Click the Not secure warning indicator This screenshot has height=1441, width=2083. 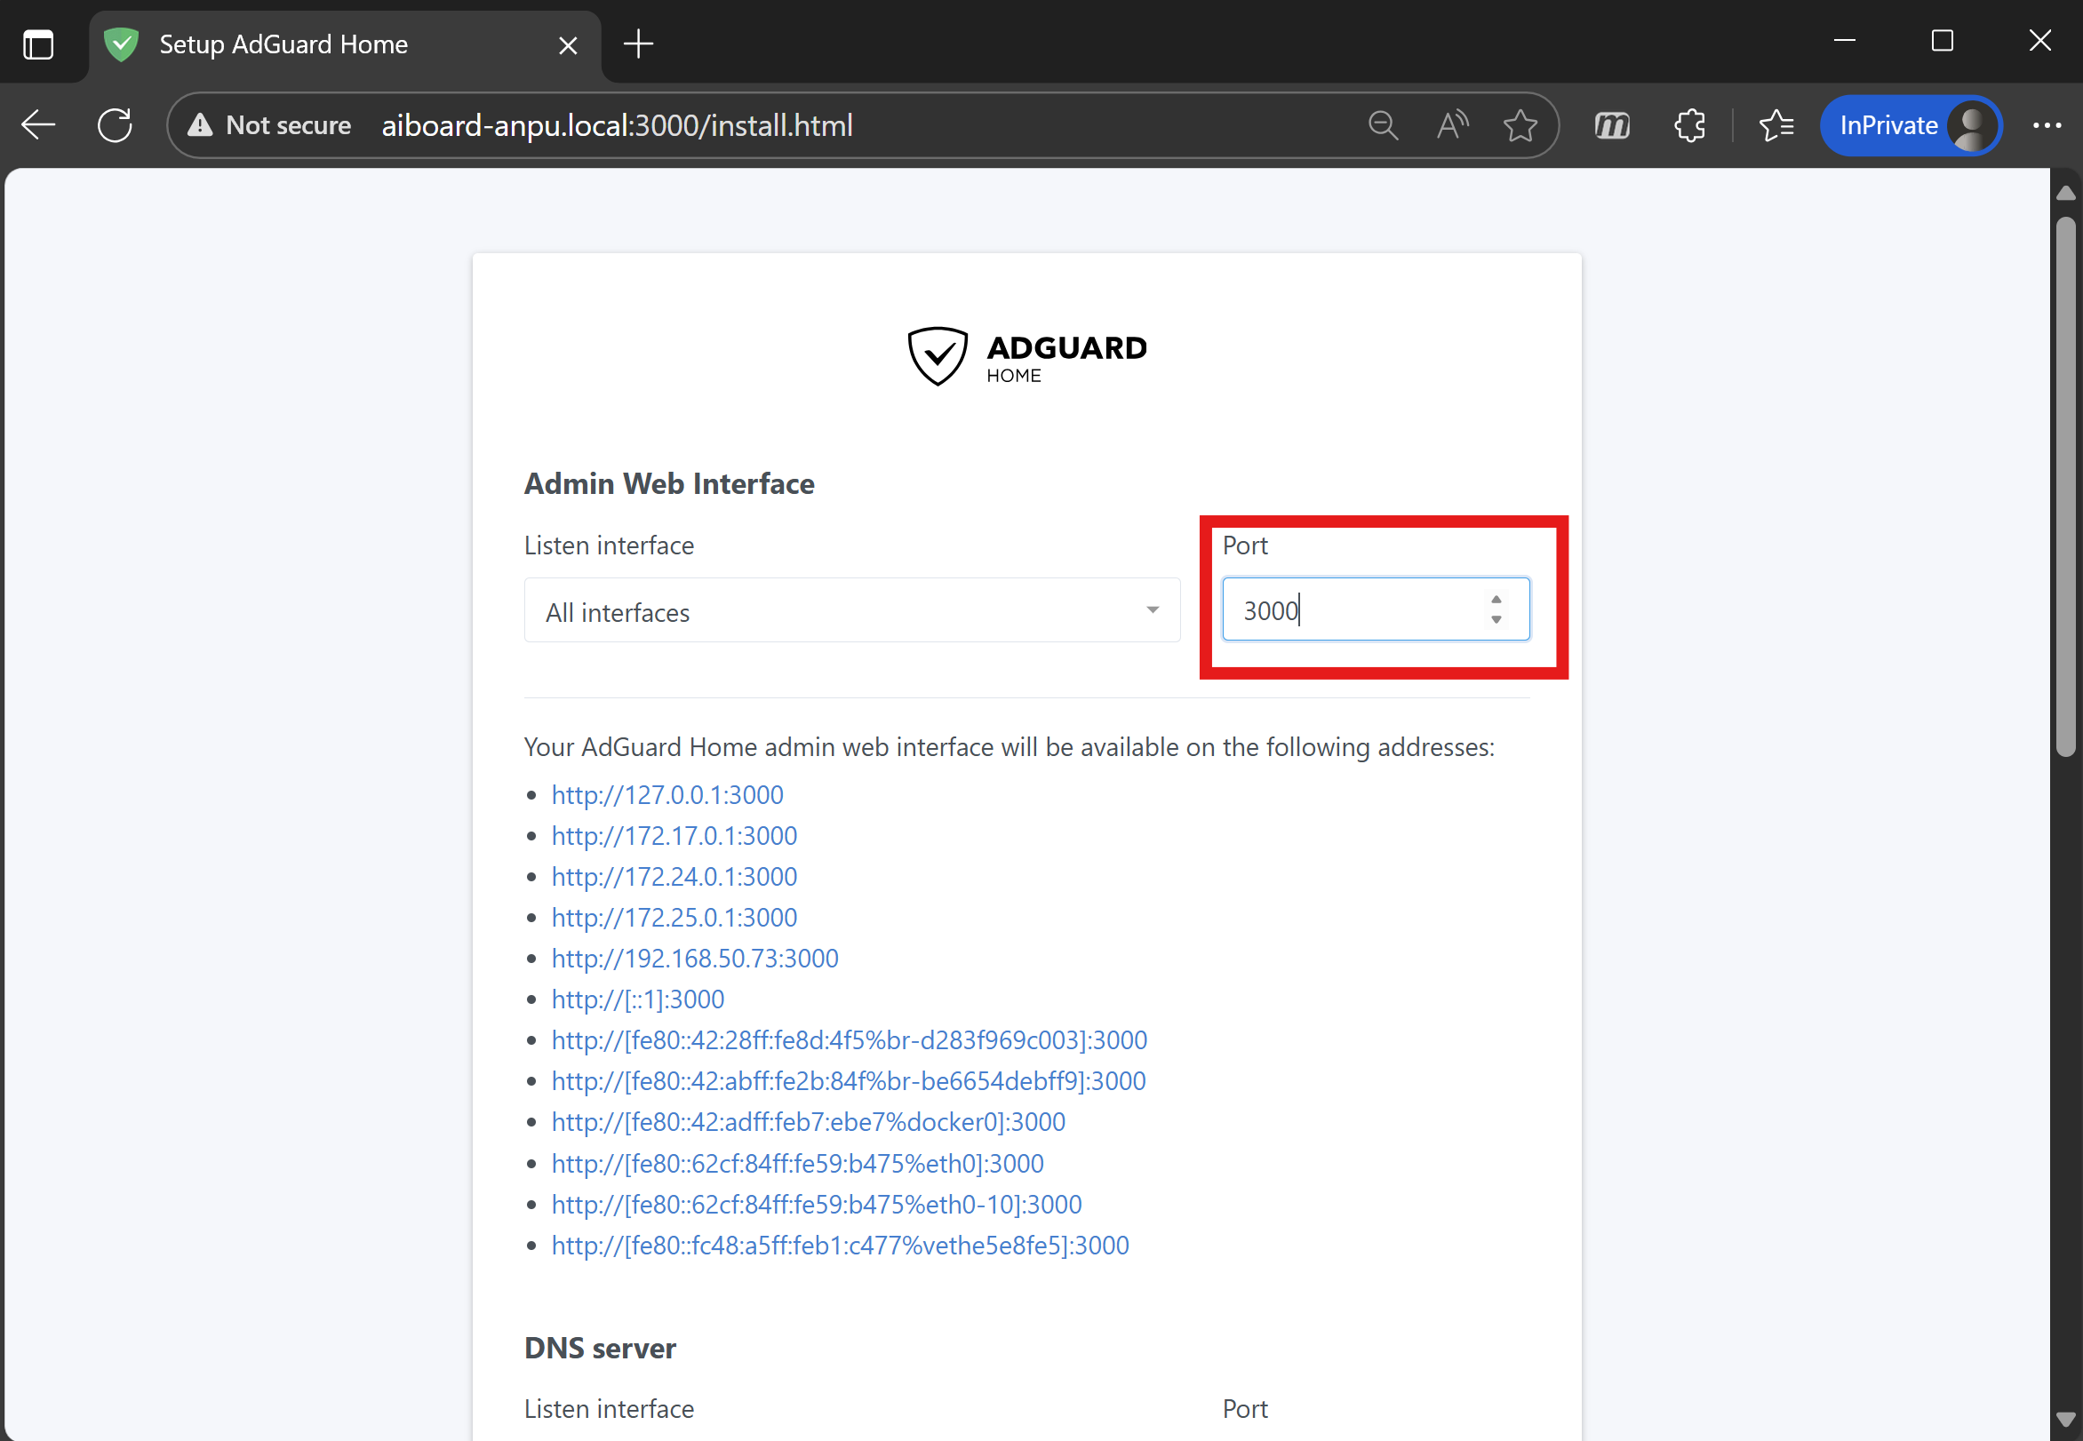coord(270,124)
